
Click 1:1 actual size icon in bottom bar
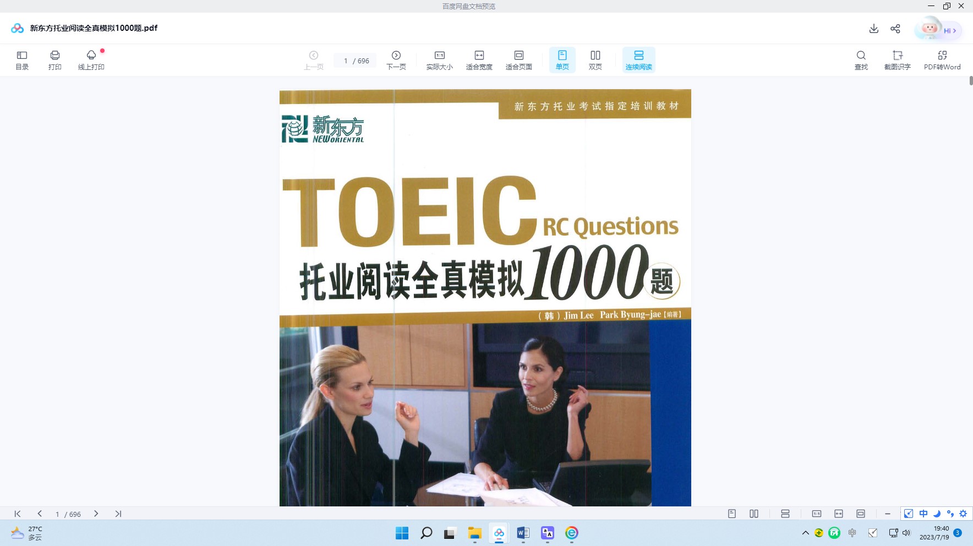[817, 514]
